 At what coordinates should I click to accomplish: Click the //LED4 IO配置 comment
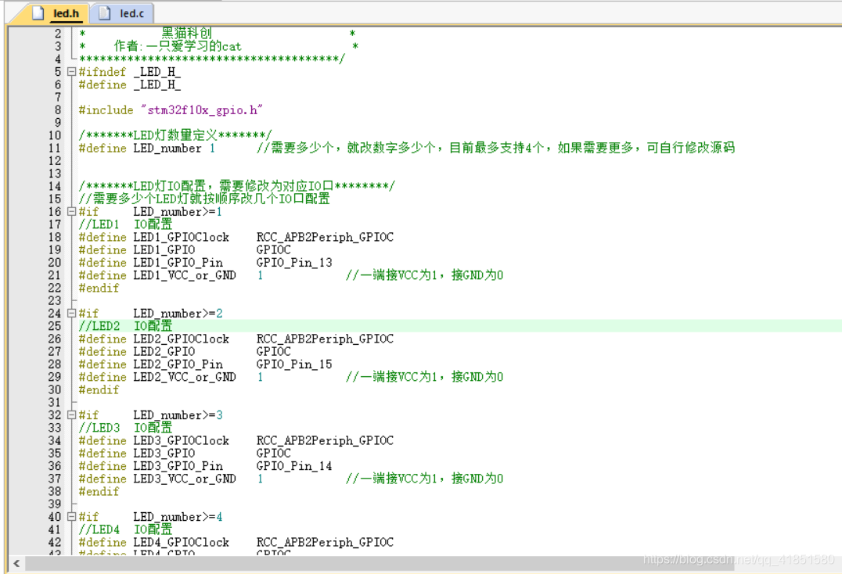point(126,529)
